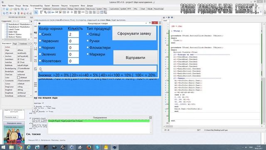Image resolution: width=266 pixels, height=150 pixels.
Task: Click the red Stop debugging icon
Action: tap(22, 13)
